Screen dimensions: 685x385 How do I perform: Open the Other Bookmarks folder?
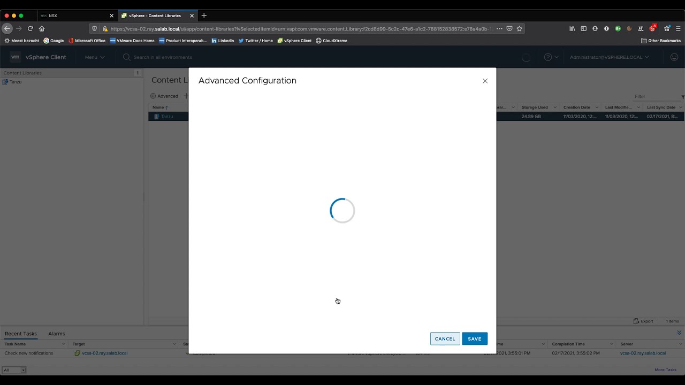[x=661, y=41]
